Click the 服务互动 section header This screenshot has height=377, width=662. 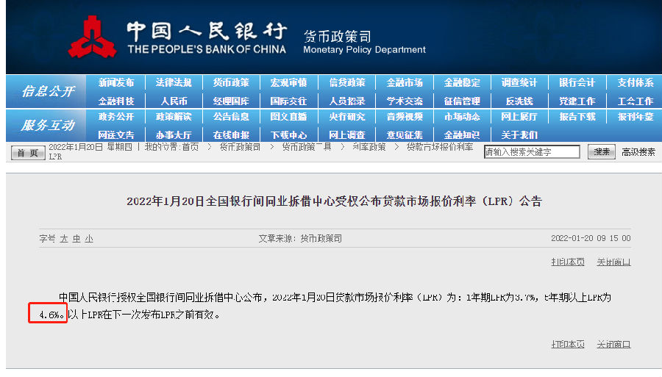tap(48, 125)
